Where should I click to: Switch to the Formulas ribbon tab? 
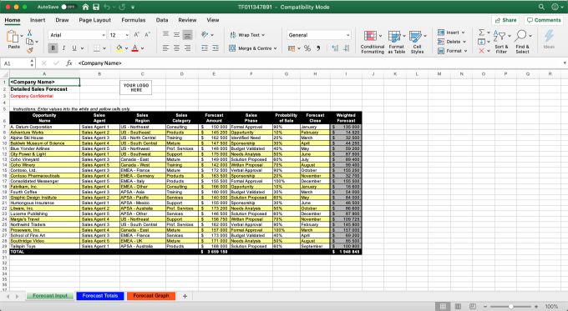134,20
